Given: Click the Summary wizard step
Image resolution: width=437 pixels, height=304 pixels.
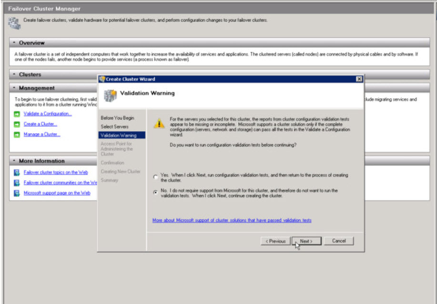Looking at the screenshot, I should 109,180.
